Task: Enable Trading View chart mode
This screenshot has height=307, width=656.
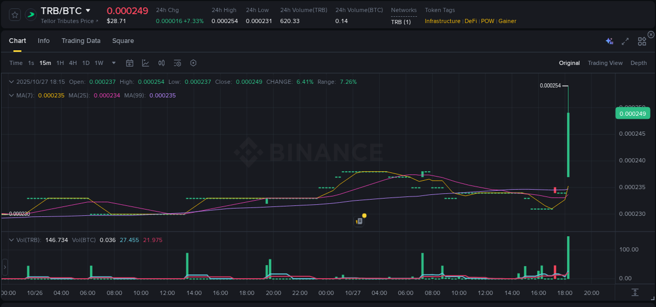Action: coord(605,63)
